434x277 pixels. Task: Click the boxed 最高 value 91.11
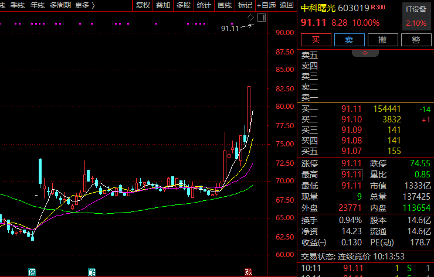tap(352, 175)
